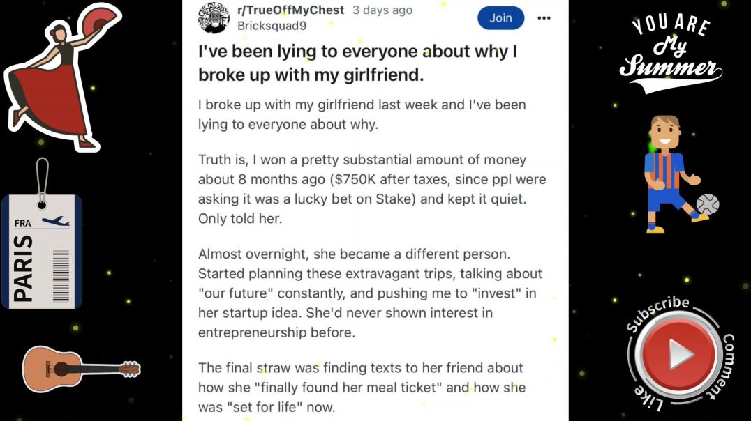Click the soccer player sticker

[x=679, y=174]
